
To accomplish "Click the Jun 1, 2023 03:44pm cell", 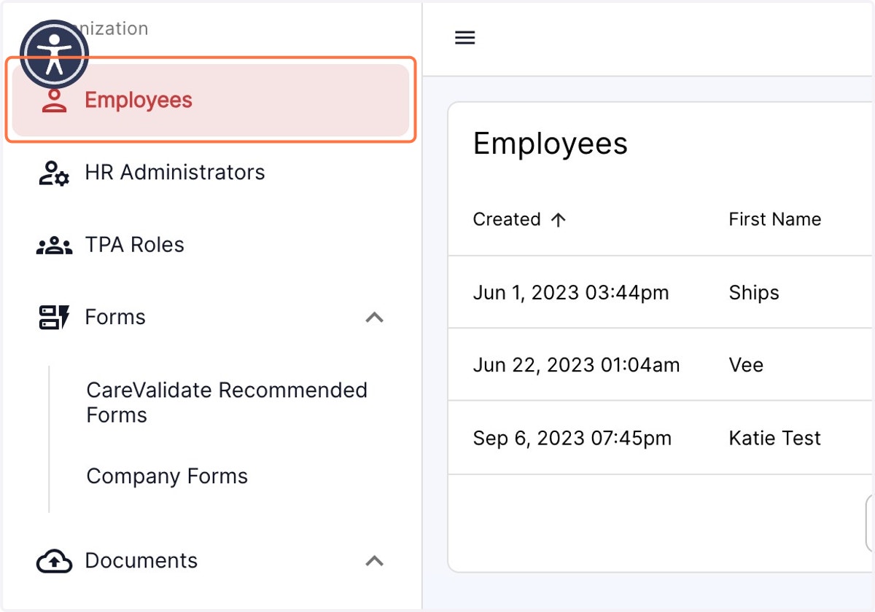I will pos(571,293).
